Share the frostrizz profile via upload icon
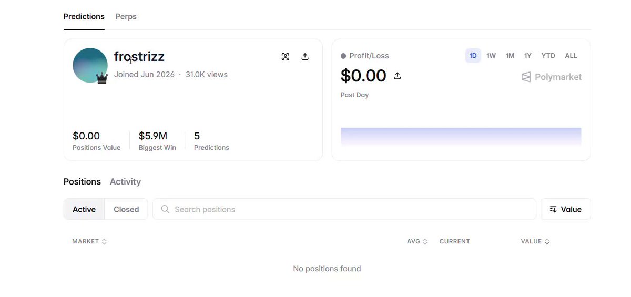This screenshot has width=631, height=297. pyautogui.click(x=305, y=57)
